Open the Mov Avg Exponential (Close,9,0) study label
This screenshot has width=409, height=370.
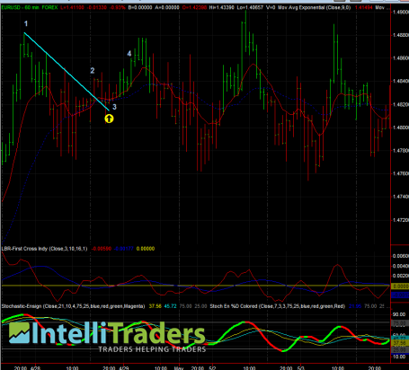tap(314, 7)
